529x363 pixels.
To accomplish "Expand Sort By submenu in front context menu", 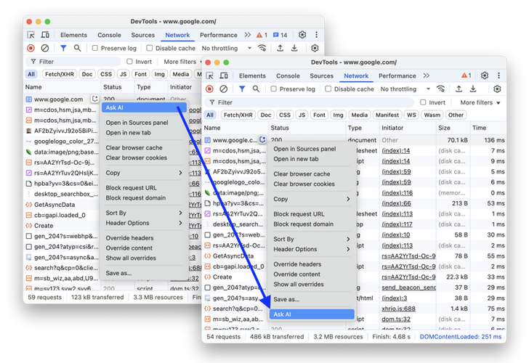I will (312, 239).
